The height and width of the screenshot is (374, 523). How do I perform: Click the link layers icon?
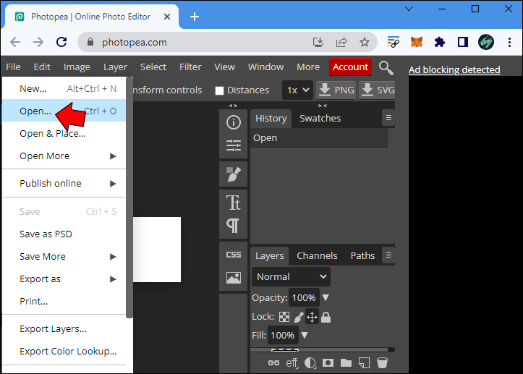click(273, 362)
